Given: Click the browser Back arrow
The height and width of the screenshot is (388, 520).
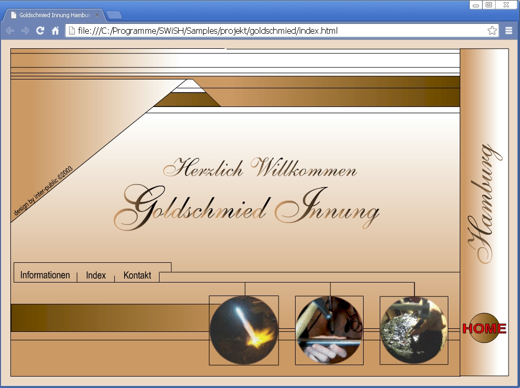Looking at the screenshot, I should (x=10, y=31).
